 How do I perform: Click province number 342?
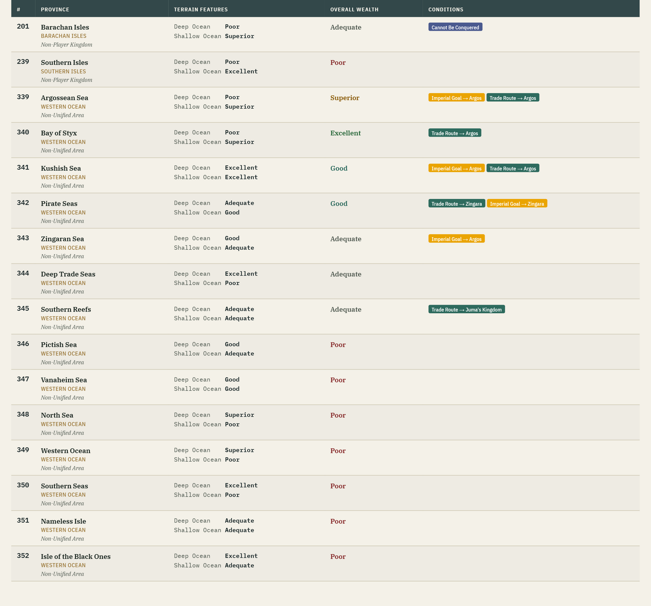click(x=23, y=203)
